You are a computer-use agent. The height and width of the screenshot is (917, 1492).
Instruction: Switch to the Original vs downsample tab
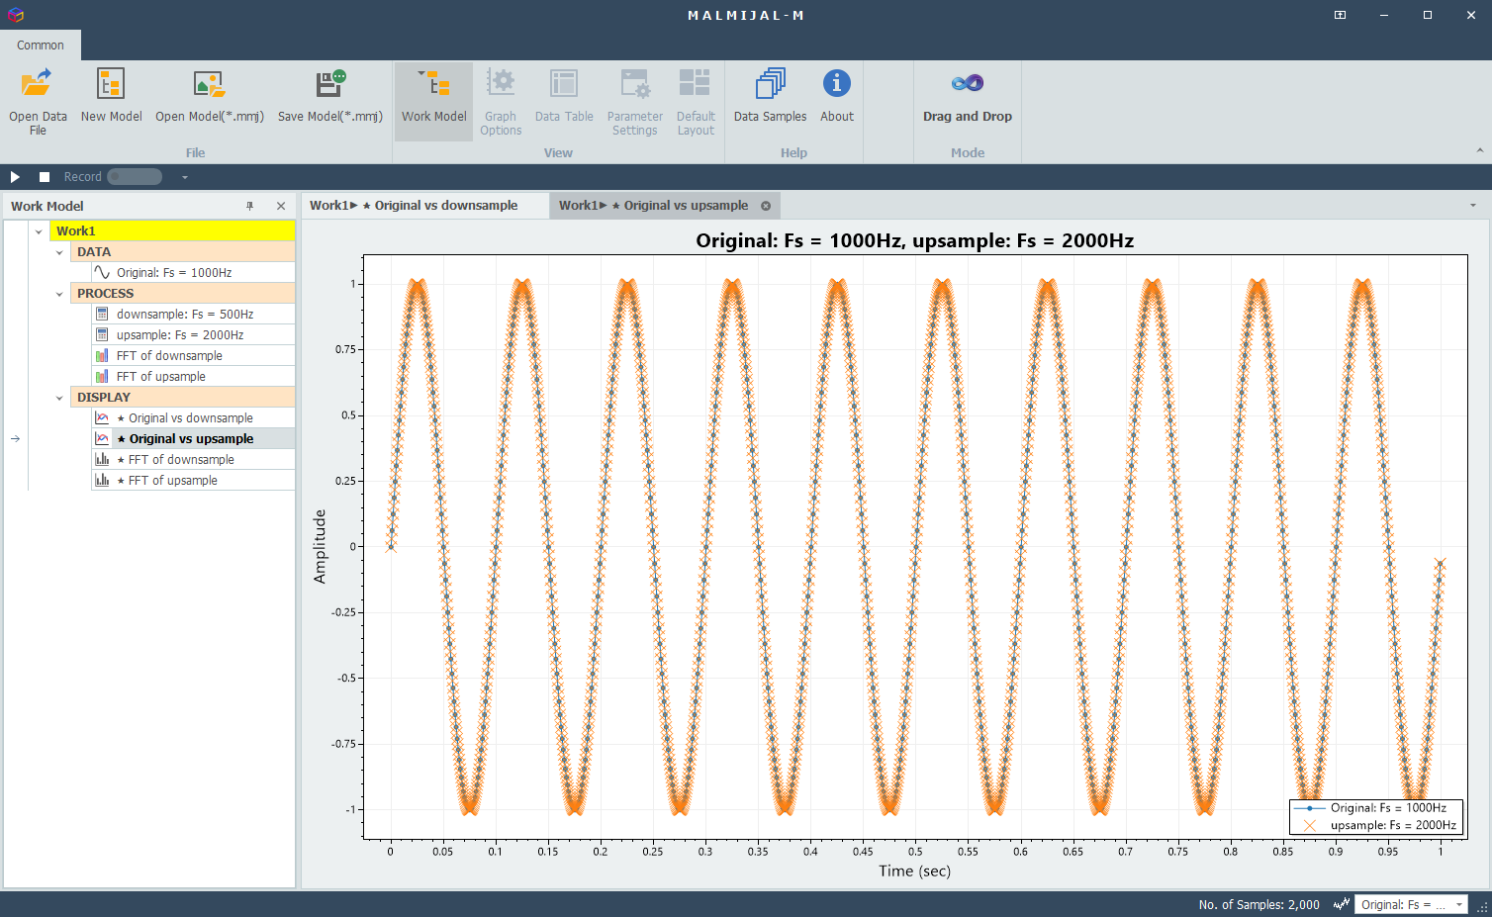tap(424, 206)
